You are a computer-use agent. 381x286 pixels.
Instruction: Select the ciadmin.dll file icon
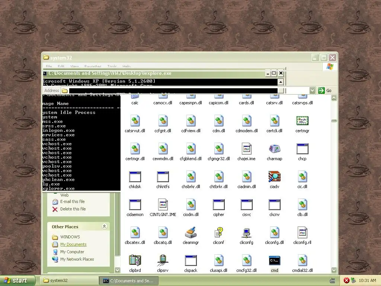[246, 177]
